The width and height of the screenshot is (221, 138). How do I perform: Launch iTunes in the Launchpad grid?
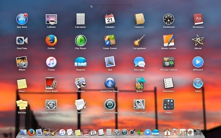51,62
